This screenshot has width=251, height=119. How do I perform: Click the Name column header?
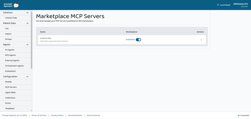coord(43,32)
